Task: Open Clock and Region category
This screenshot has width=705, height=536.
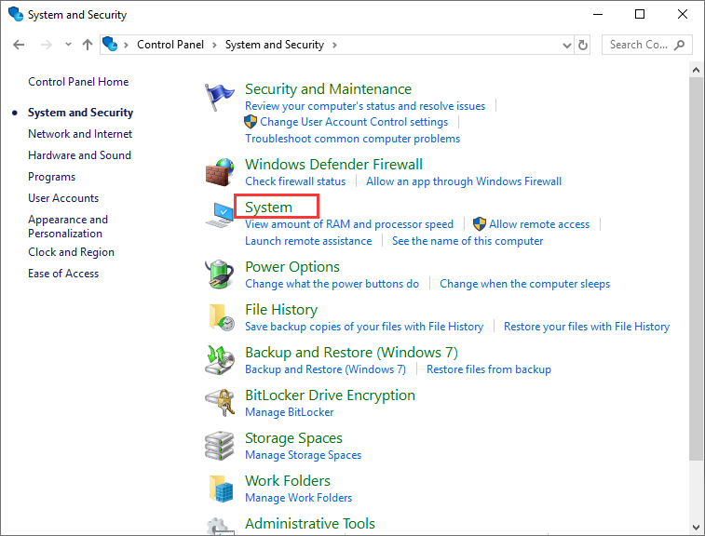Action: pyautogui.click(x=71, y=252)
